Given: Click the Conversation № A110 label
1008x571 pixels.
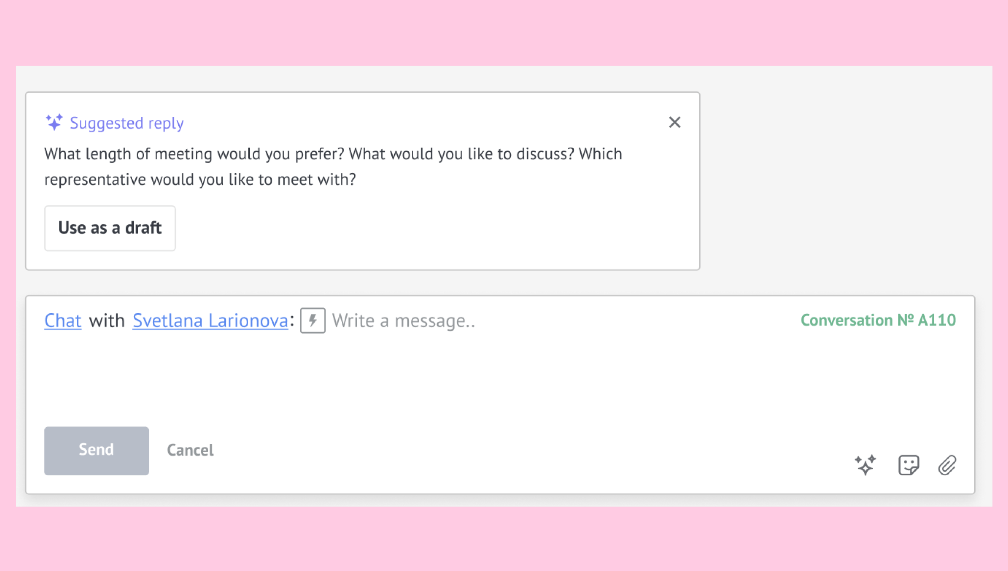Looking at the screenshot, I should pos(878,320).
